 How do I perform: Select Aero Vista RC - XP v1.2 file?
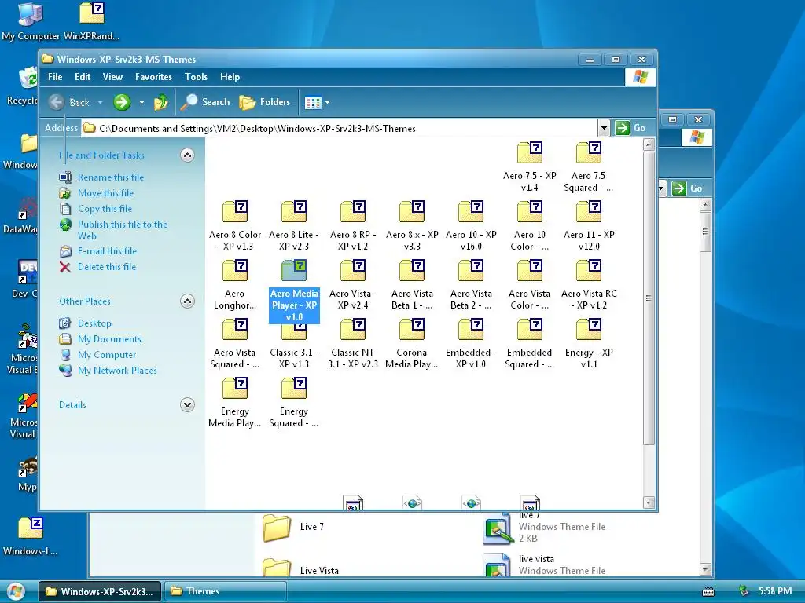click(x=588, y=283)
